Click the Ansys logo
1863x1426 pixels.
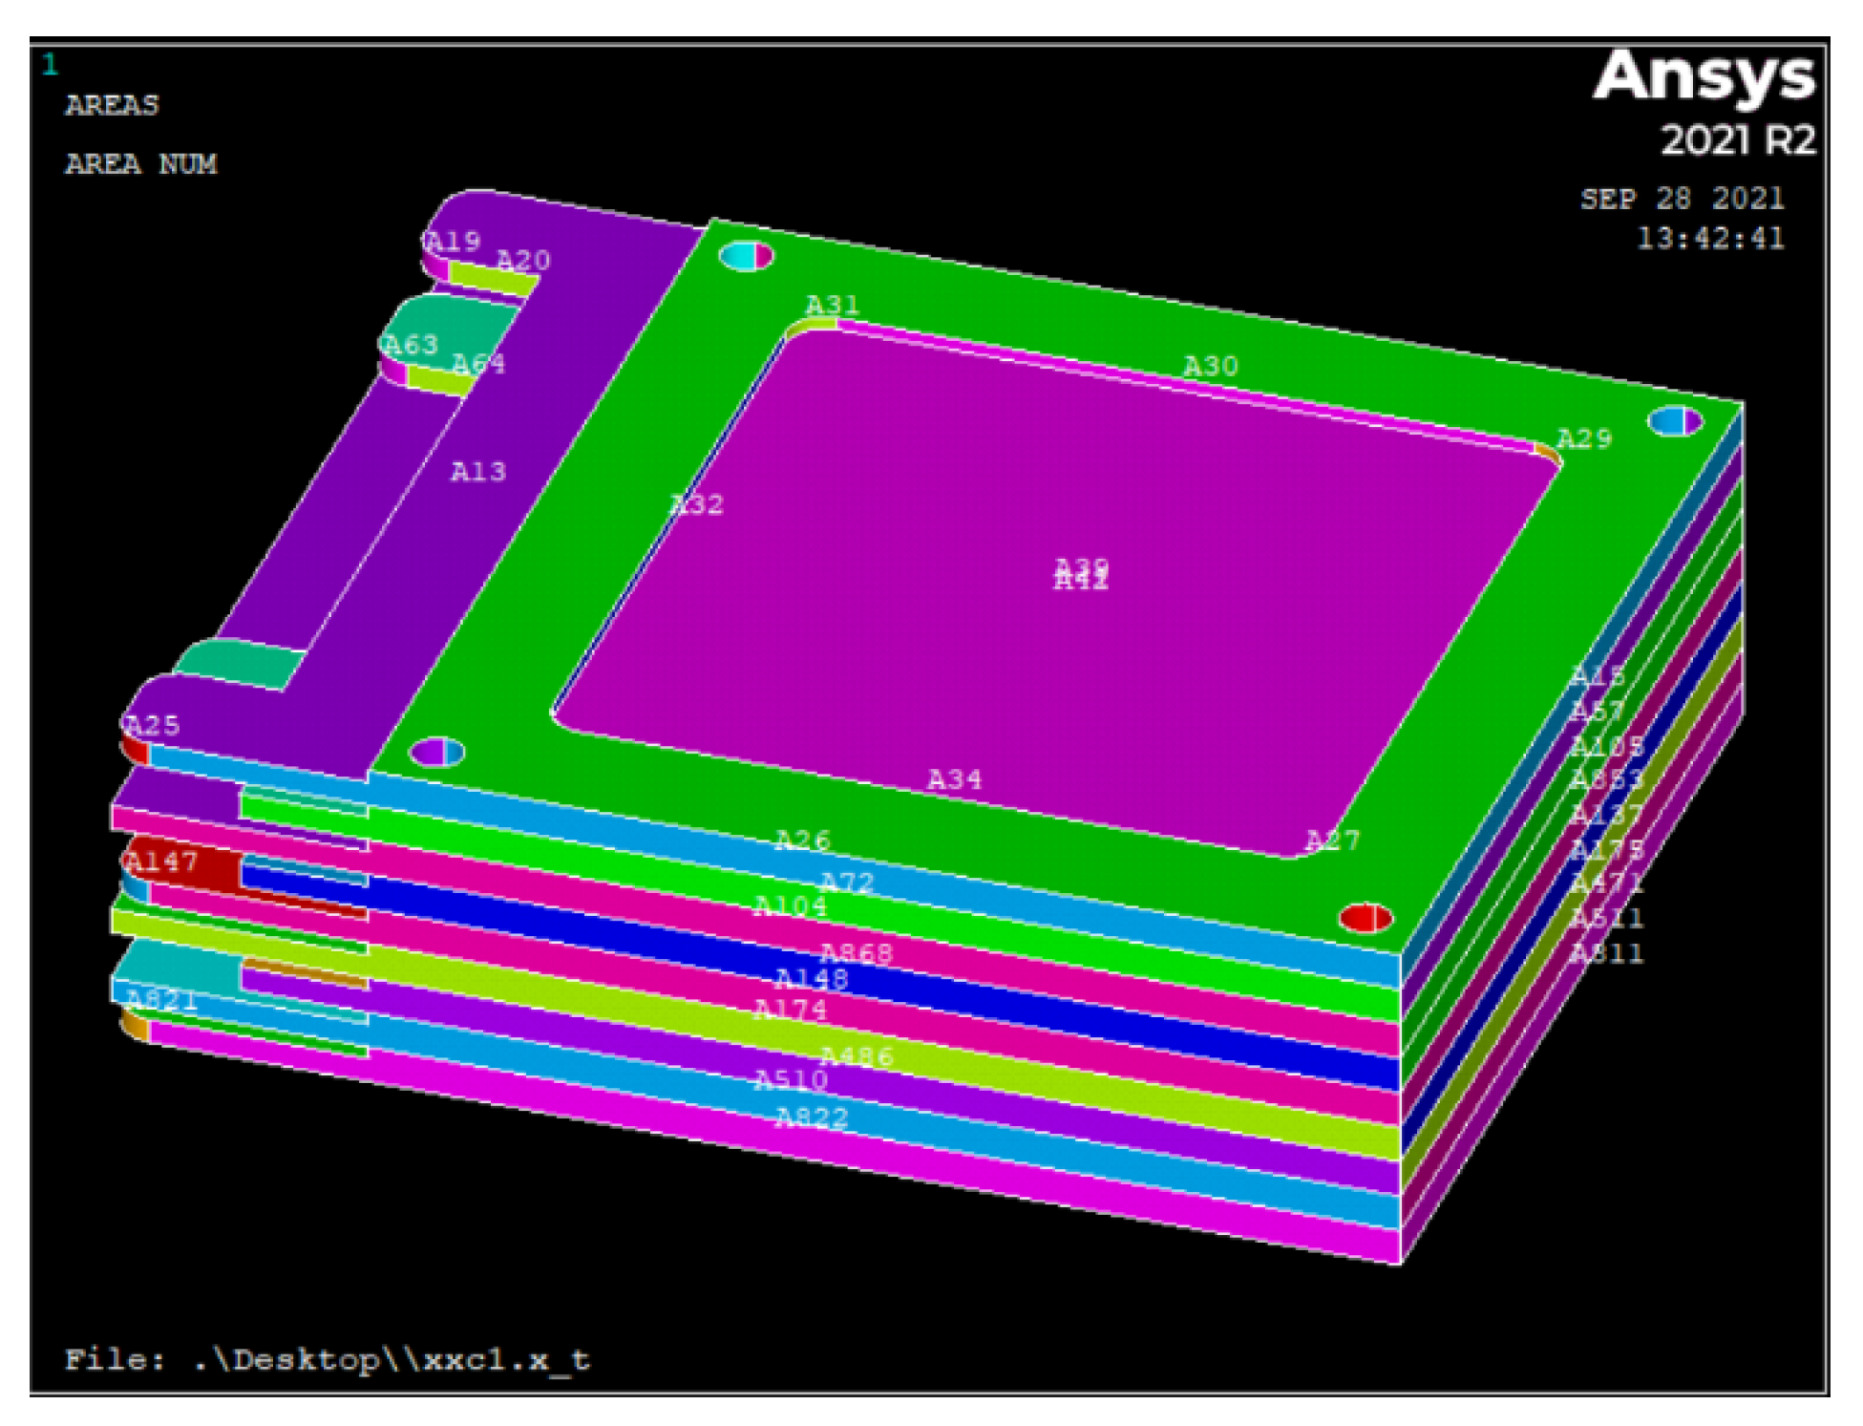point(1704,76)
